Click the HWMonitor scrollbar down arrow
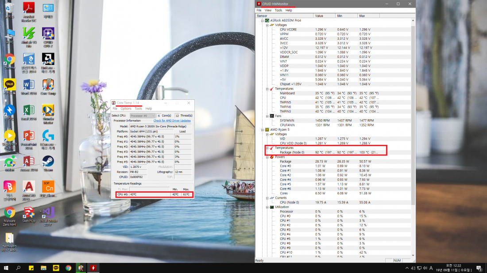Image resolution: width=487 pixels, height=273 pixels. (x=413, y=255)
